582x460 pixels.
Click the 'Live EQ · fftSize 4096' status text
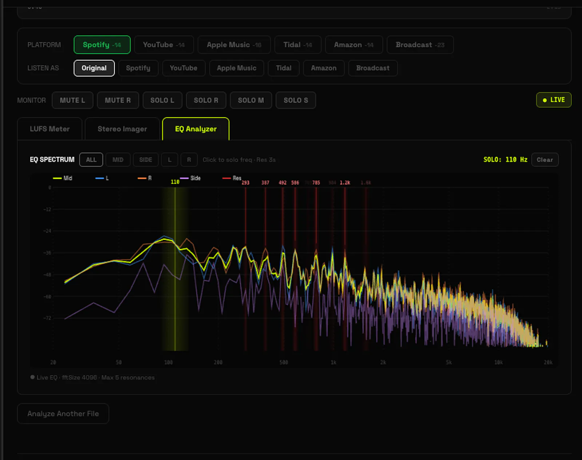(67, 377)
